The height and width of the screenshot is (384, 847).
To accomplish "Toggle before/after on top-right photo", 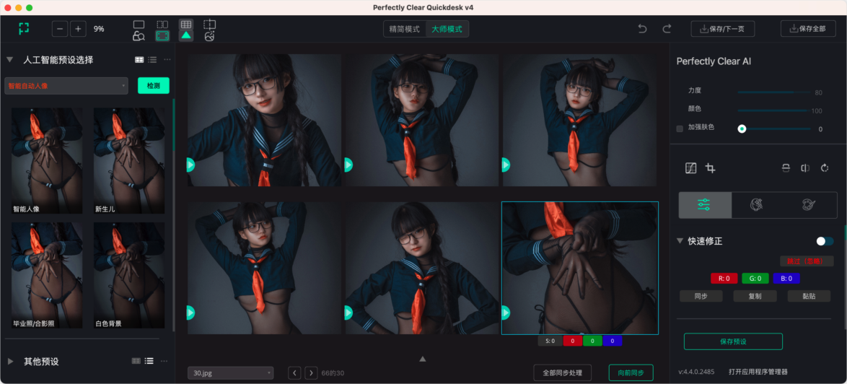I will pyautogui.click(x=506, y=164).
